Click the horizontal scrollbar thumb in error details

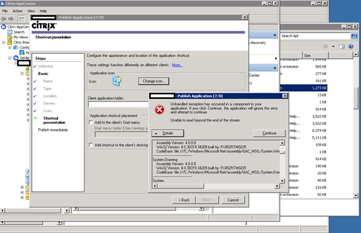point(181,186)
